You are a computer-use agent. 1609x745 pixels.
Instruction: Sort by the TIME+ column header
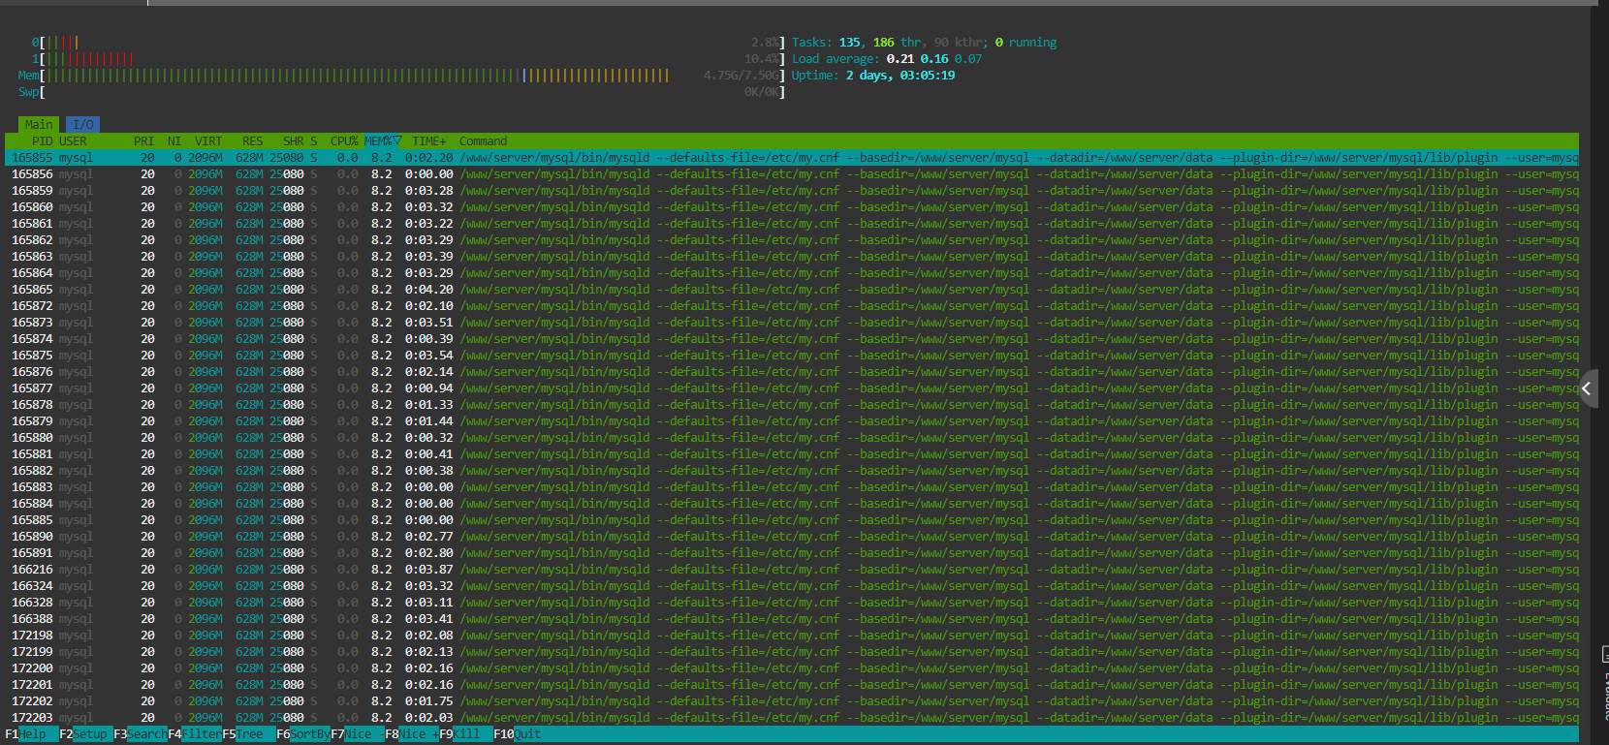[x=428, y=141]
